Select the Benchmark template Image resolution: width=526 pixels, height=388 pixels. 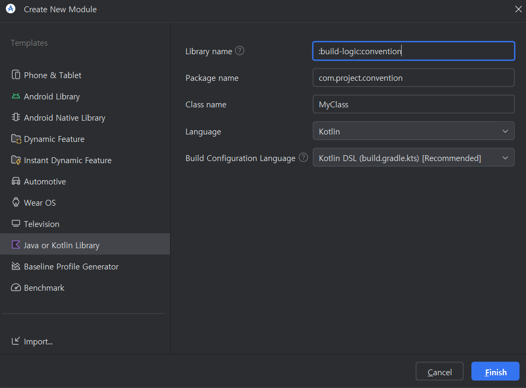[85, 288]
